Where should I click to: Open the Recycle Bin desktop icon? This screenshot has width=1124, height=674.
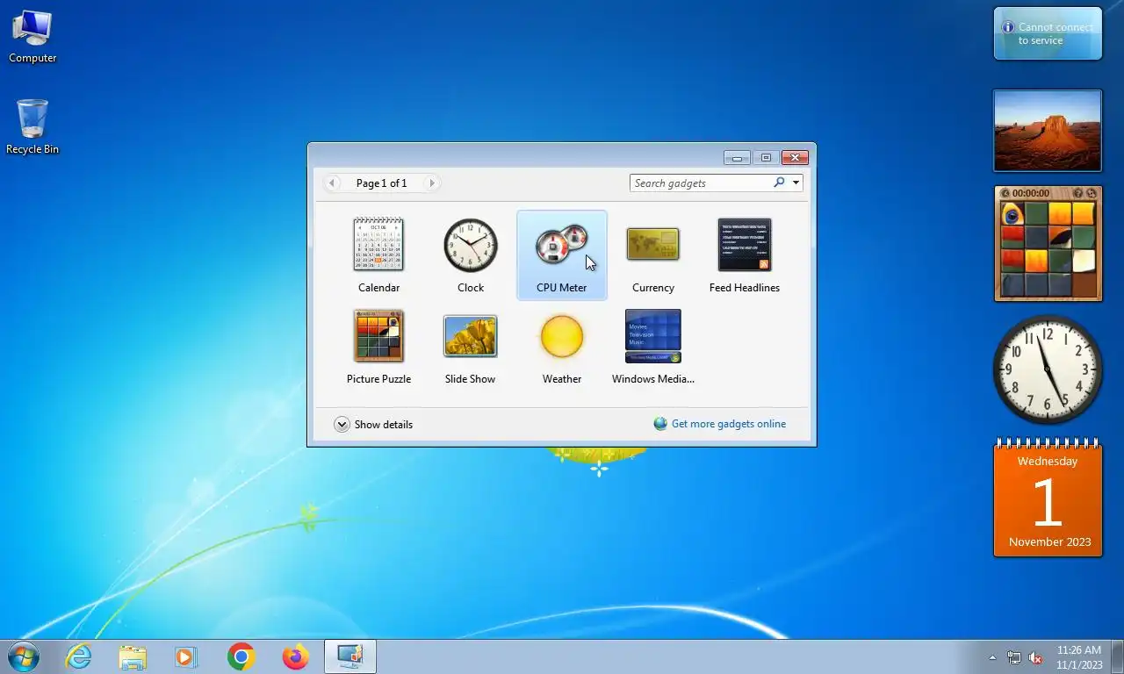pos(32,127)
